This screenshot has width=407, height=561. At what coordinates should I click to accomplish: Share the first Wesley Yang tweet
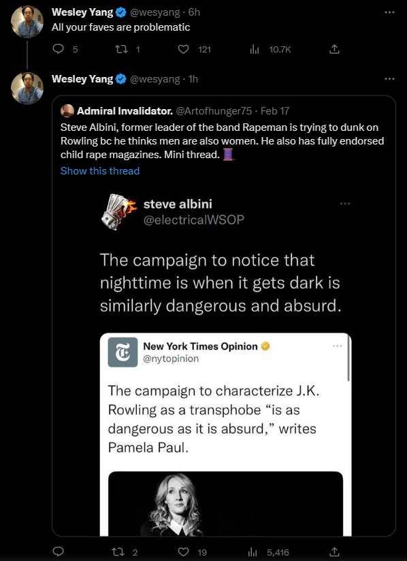pyautogui.click(x=334, y=49)
